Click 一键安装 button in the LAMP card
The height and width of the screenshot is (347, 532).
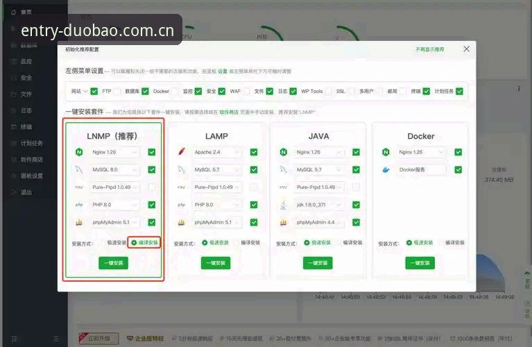click(x=216, y=263)
